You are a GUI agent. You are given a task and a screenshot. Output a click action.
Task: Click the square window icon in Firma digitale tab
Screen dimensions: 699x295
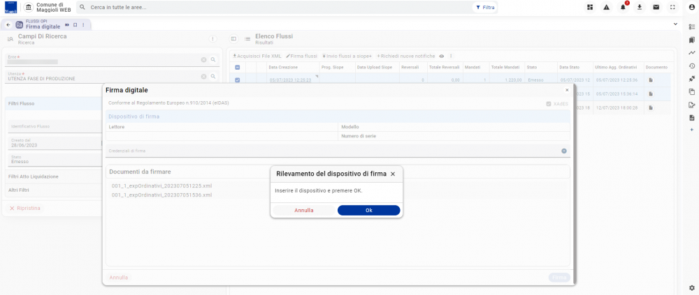[x=75, y=24]
